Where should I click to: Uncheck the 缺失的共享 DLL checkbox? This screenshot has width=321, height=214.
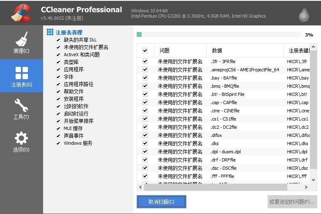pos(58,40)
